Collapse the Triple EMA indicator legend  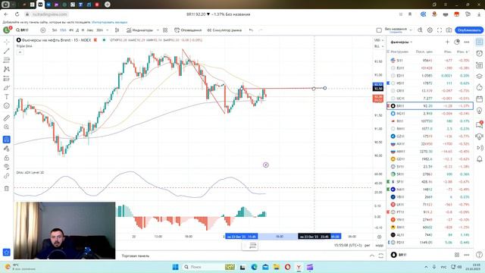point(20,52)
